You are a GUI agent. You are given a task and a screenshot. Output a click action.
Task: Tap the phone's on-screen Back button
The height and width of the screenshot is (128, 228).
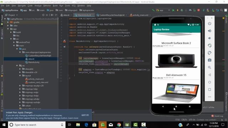click(x=163, y=106)
